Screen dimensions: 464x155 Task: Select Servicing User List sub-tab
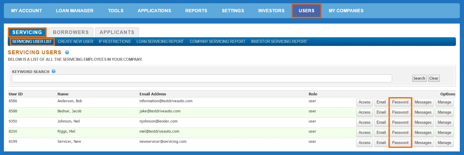32,41
